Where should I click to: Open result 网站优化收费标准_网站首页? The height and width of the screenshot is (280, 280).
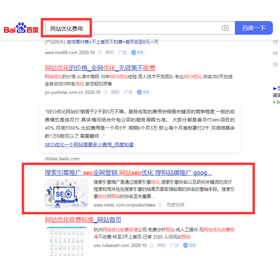point(83,220)
